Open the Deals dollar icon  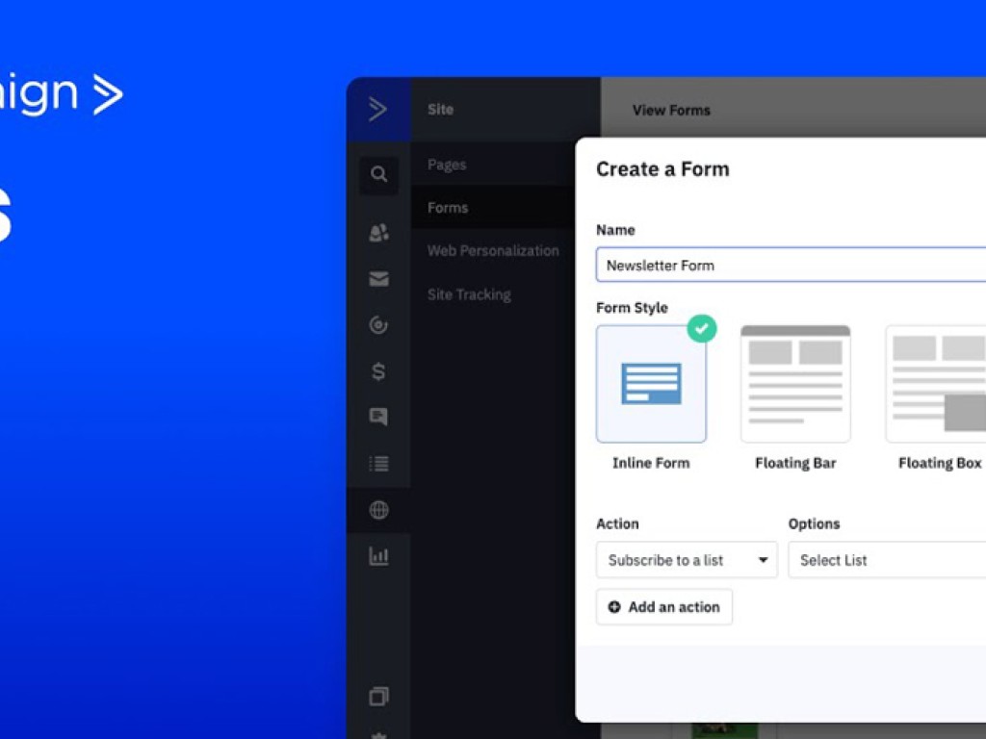pyautogui.click(x=378, y=371)
